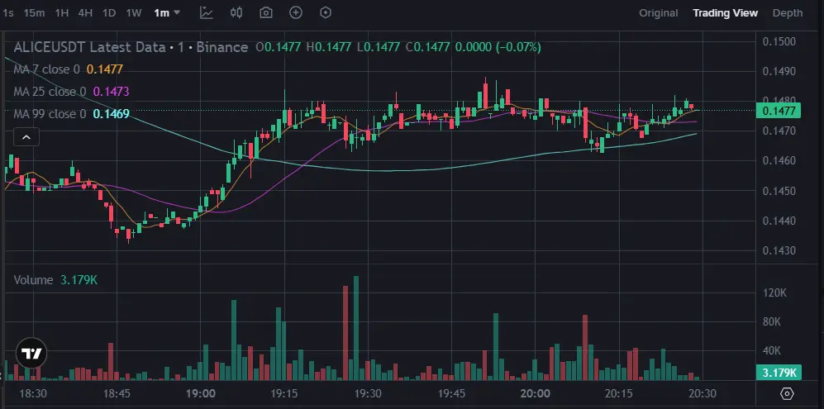Click the 0.1500 price axis label
Screen dimensions: 824x409
779,41
